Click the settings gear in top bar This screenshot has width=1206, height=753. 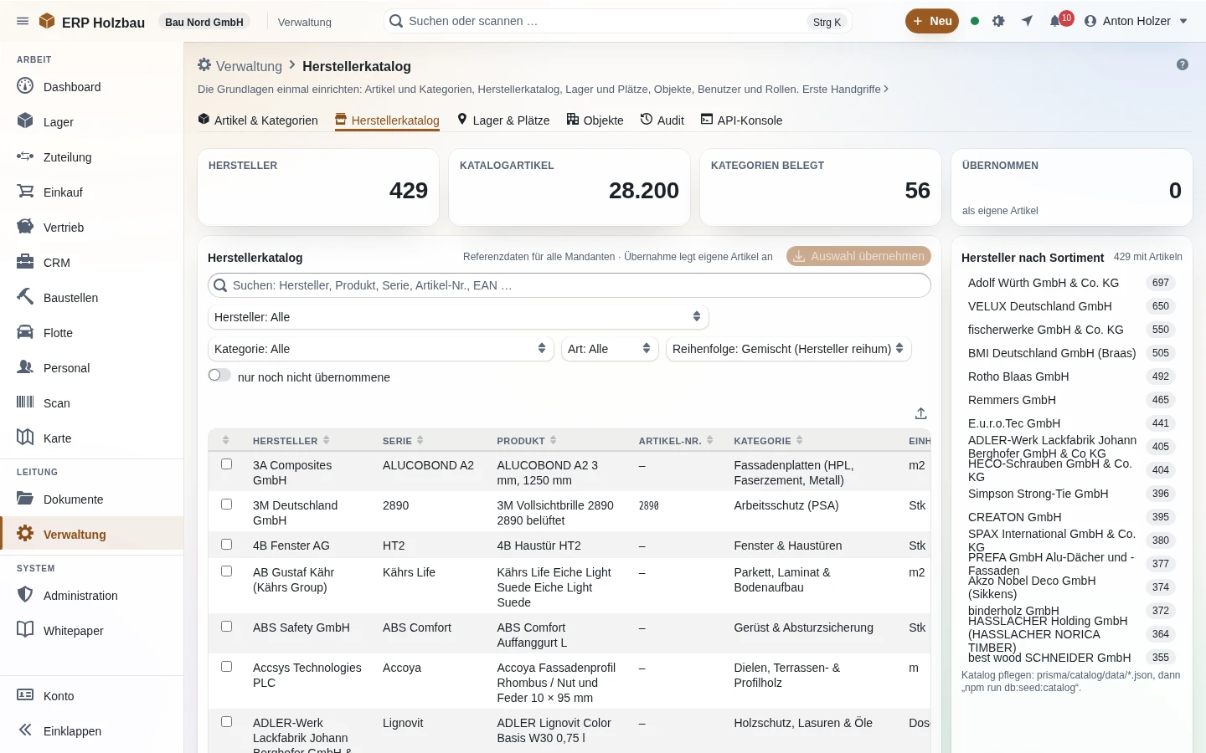998,21
